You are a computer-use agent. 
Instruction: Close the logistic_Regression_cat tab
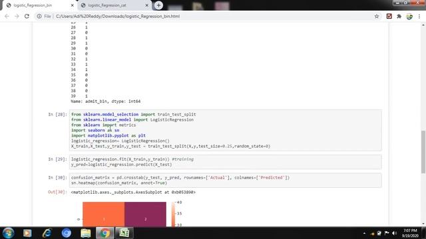pos(146,5)
